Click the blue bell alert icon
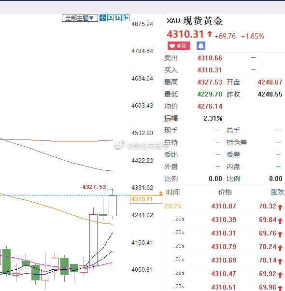 (201, 46)
